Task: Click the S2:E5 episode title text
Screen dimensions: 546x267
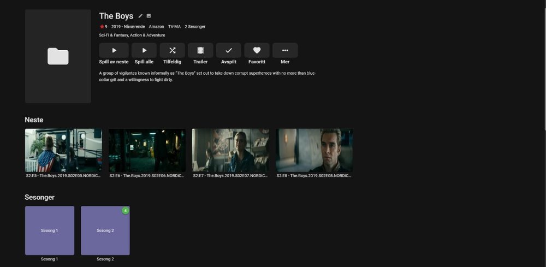Action: pos(63,176)
